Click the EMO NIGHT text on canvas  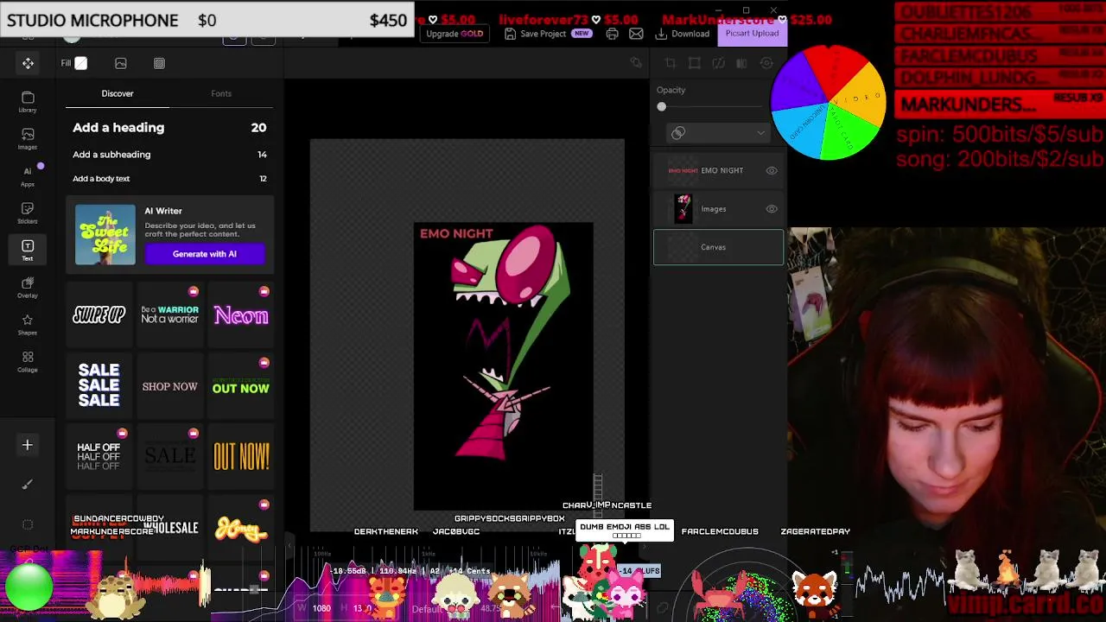pyautogui.click(x=456, y=233)
